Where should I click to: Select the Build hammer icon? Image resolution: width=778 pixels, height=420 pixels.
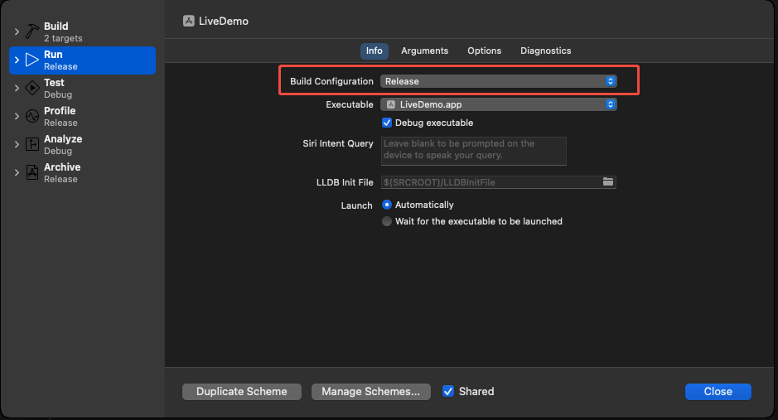[x=32, y=31]
